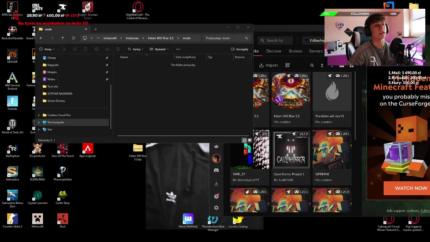The width and height of the screenshot is (430, 242).
Task: Click Explorer horizontal scrollbar at bottom
Action: tap(183, 136)
